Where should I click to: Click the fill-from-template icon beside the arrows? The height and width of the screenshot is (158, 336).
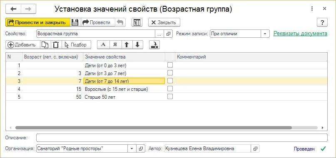click(x=154, y=45)
